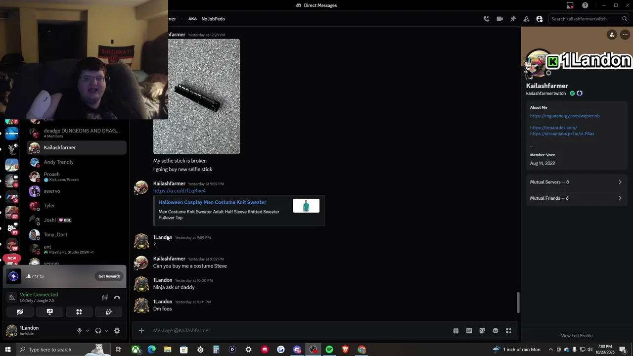
Task: Open the rogueenergy.com link in About Me
Action: point(565,116)
